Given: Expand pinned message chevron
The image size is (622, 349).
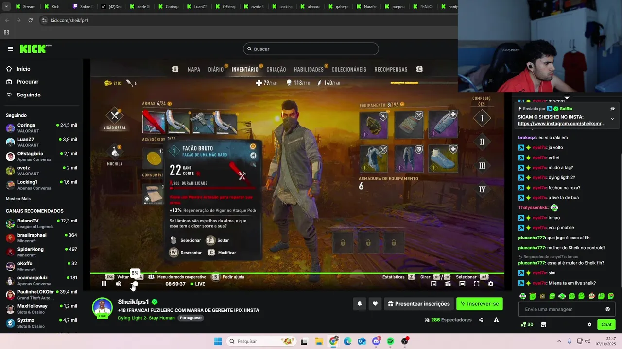Looking at the screenshot, I should pos(612,119).
